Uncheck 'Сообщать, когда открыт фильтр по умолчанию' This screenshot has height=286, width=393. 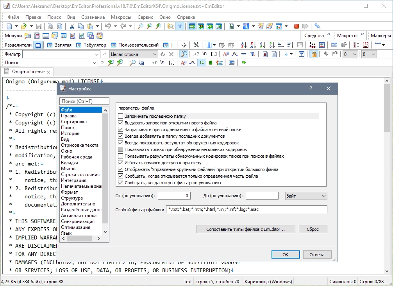[x=121, y=183]
